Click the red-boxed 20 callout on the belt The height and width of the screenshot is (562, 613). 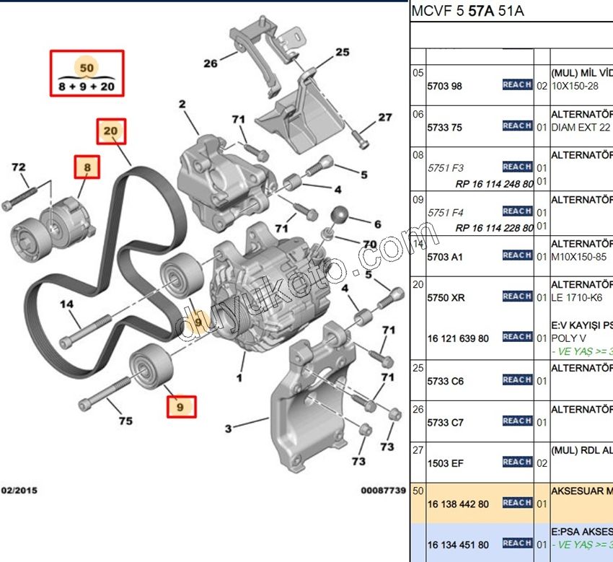pyautogui.click(x=111, y=131)
